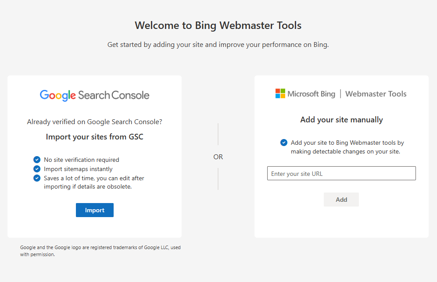Click the "Enter your site URL" field
Image resolution: width=437 pixels, height=282 pixels.
pyautogui.click(x=341, y=173)
